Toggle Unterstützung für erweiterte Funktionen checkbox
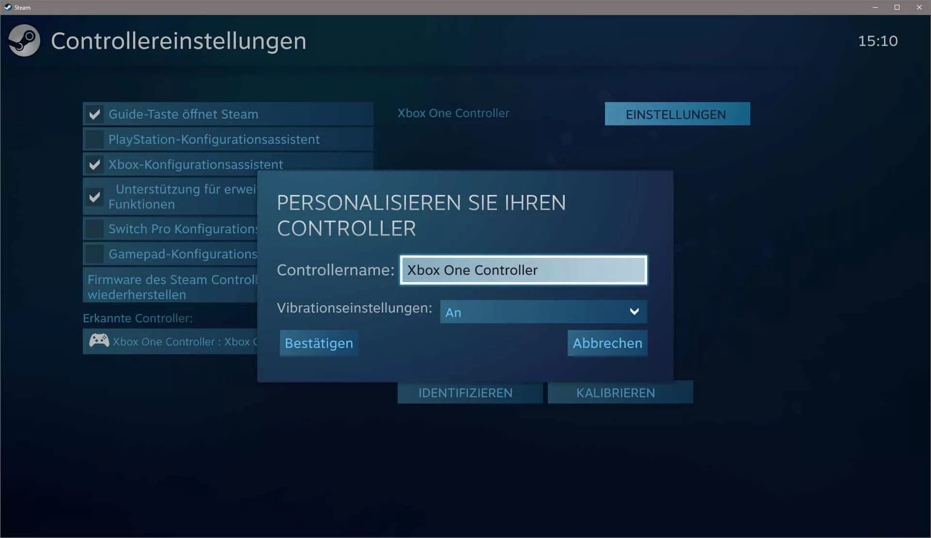Screen dimensions: 931x538 coord(94,196)
